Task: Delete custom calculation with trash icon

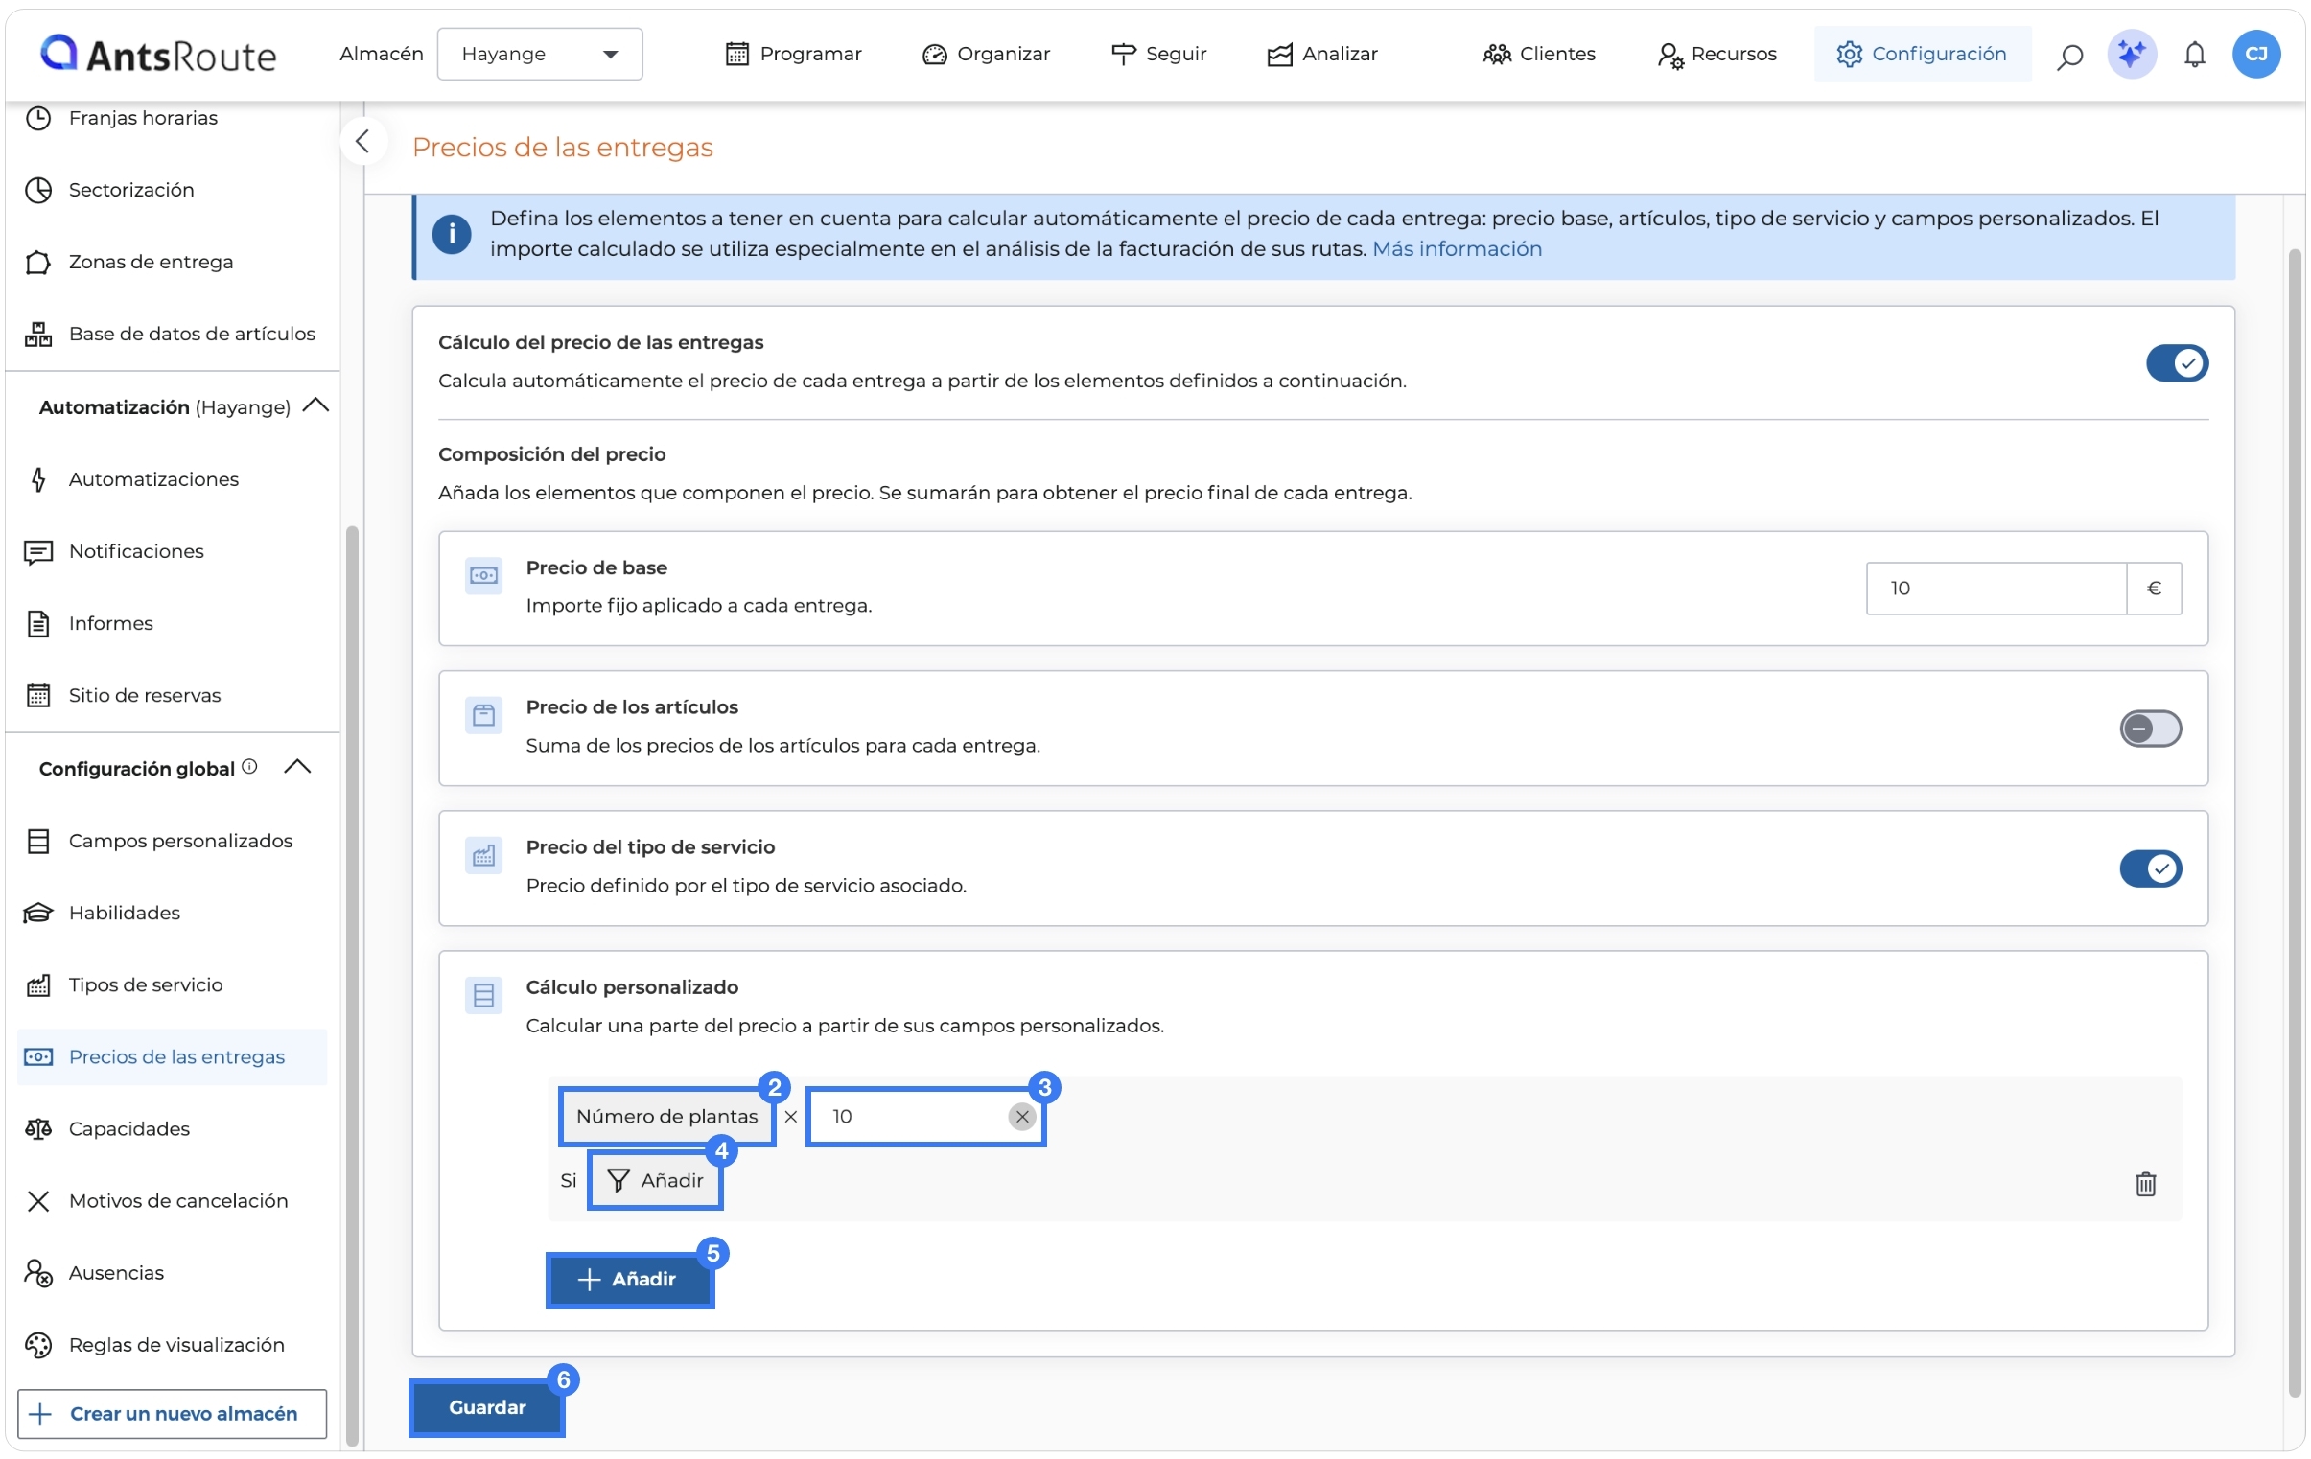Action: 2145,1184
